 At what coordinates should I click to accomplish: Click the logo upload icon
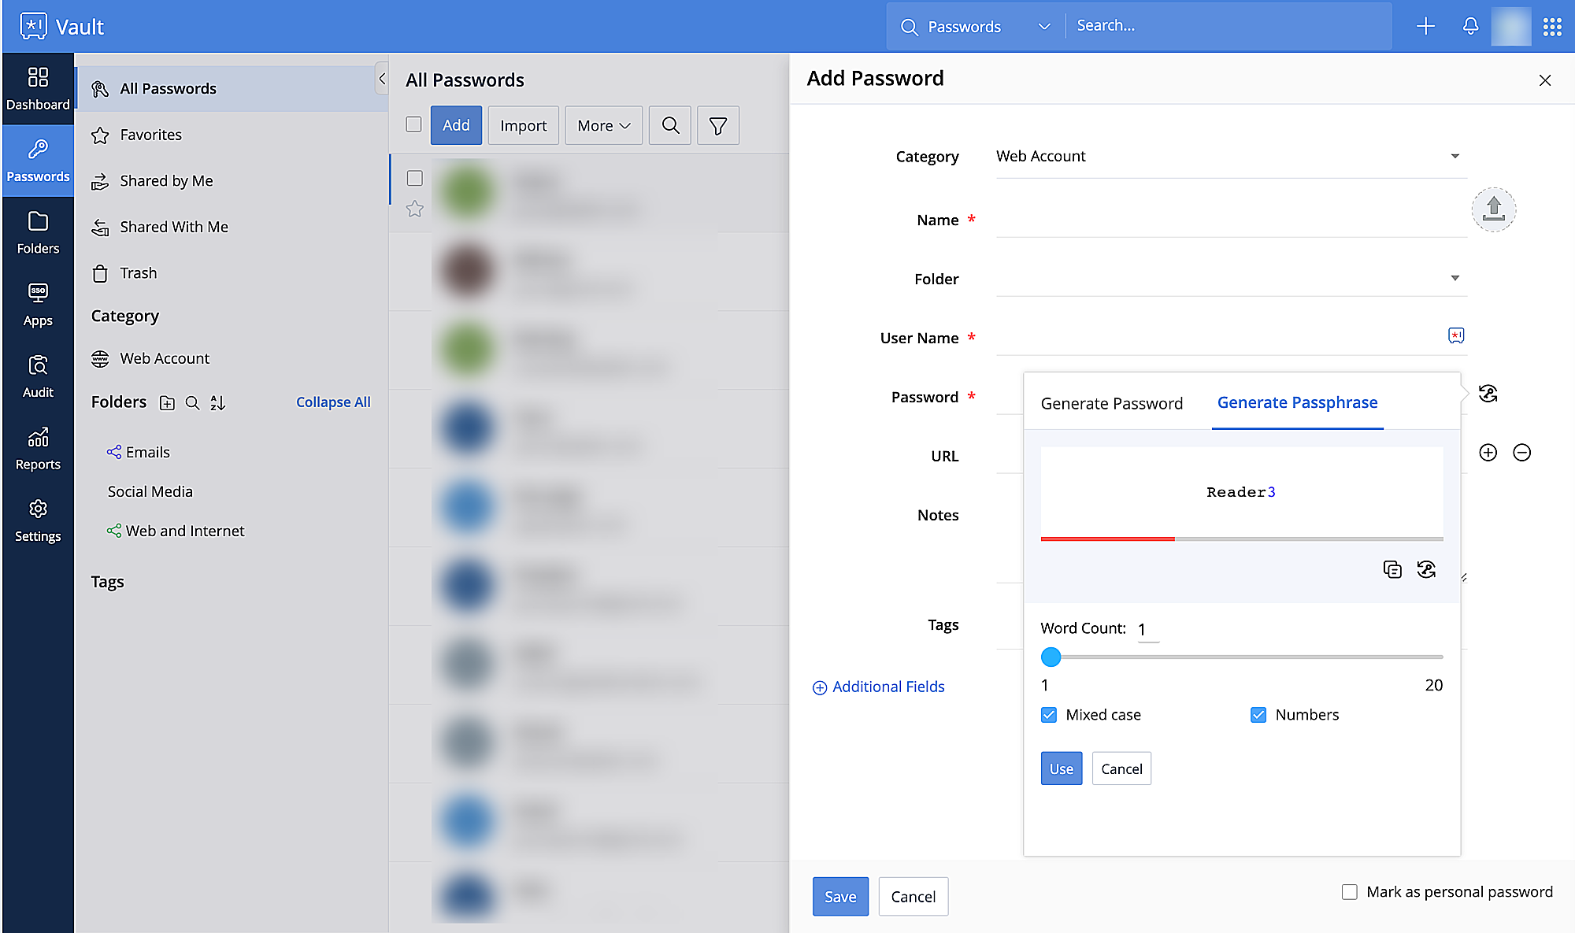coord(1493,209)
